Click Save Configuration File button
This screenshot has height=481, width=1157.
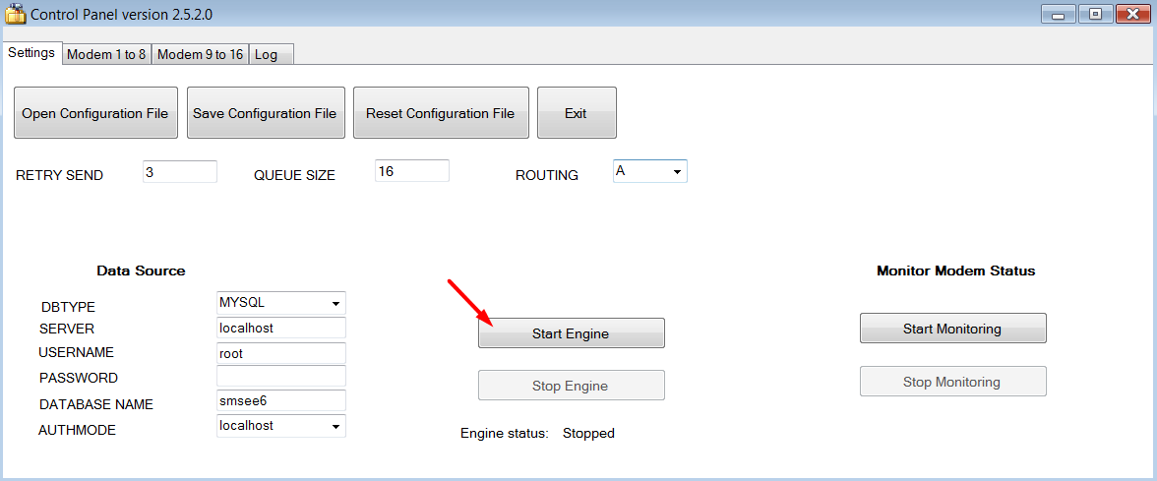tap(265, 113)
